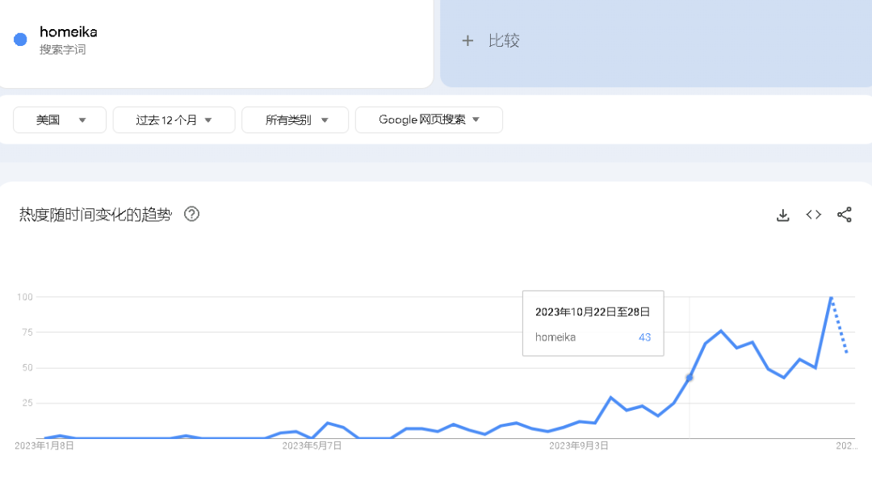Click the embed code icon
The height and width of the screenshot is (485, 872).
(x=814, y=215)
